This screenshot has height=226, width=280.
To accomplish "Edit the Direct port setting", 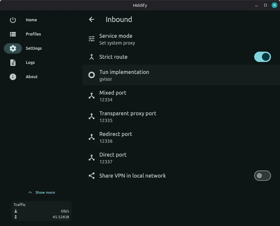I will [181, 158].
